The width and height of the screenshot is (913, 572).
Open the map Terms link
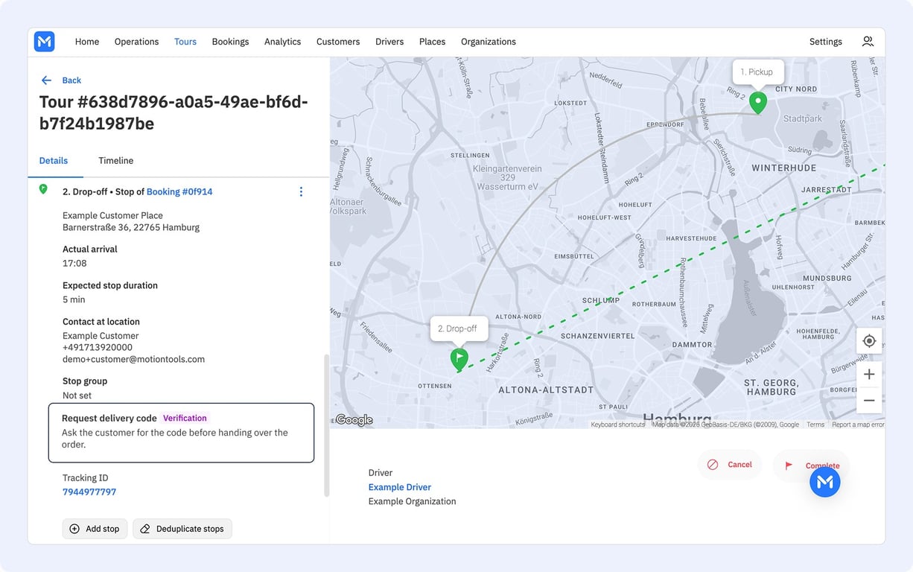tap(815, 425)
